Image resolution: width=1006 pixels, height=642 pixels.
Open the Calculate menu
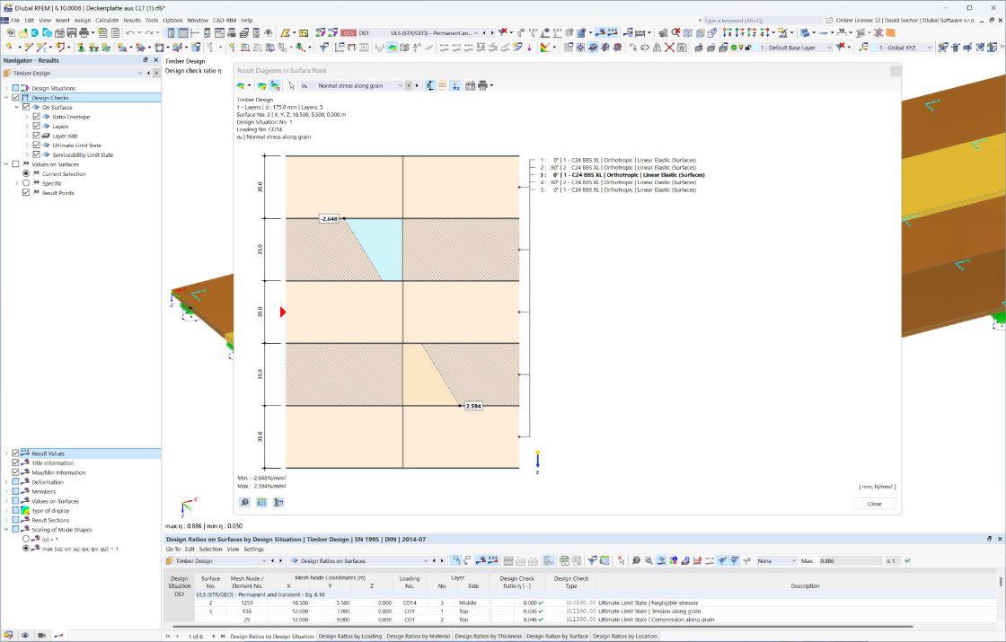107,21
